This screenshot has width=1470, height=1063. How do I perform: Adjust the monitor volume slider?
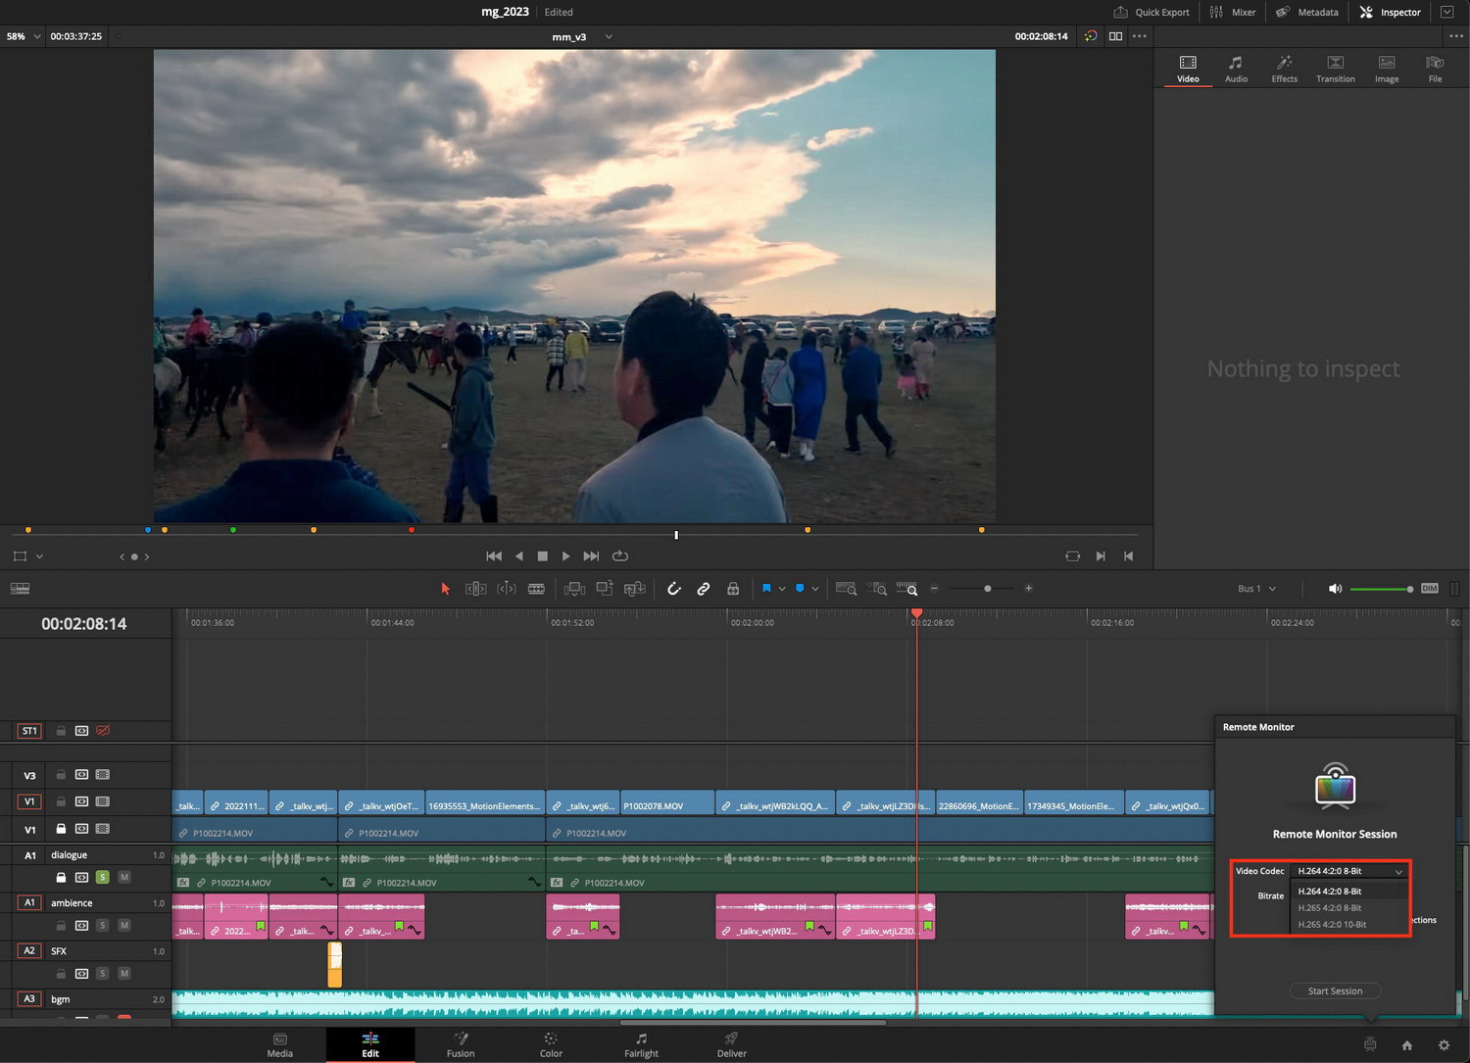[1381, 589]
